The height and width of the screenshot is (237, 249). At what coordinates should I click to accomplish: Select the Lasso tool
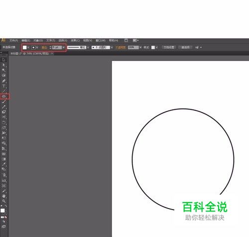pyautogui.click(x=3, y=75)
